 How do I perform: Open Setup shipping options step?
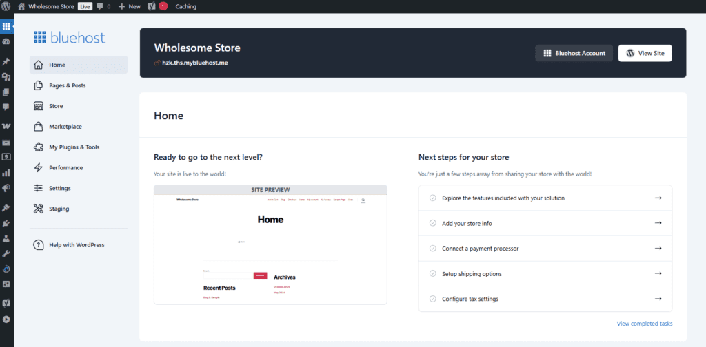(x=545, y=273)
